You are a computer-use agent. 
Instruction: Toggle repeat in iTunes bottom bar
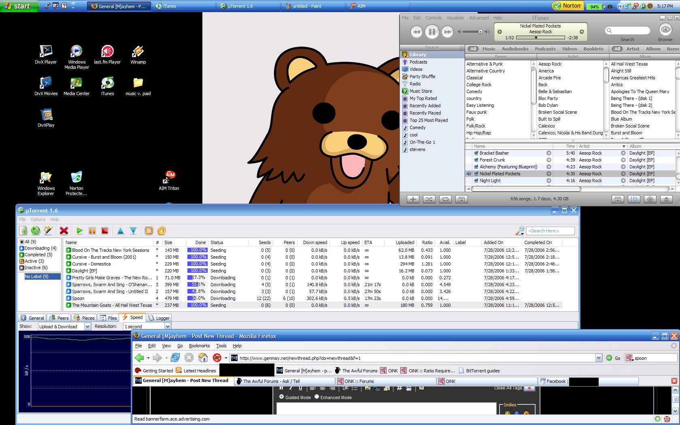445,199
